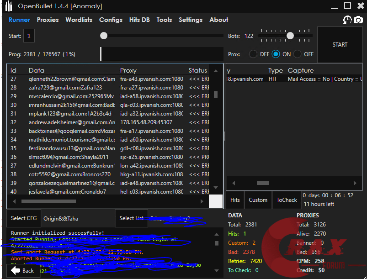Click the data table's scroll-right arrow
The height and width of the screenshot is (279, 367).
click(202, 201)
